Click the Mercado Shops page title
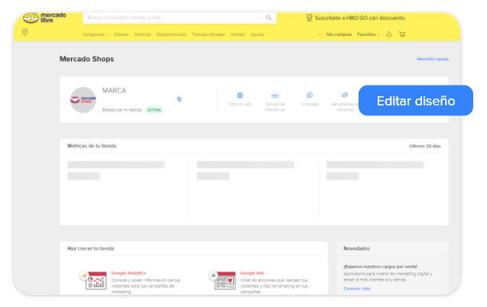Image resolution: width=487 pixels, height=307 pixels. tap(86, 59)
